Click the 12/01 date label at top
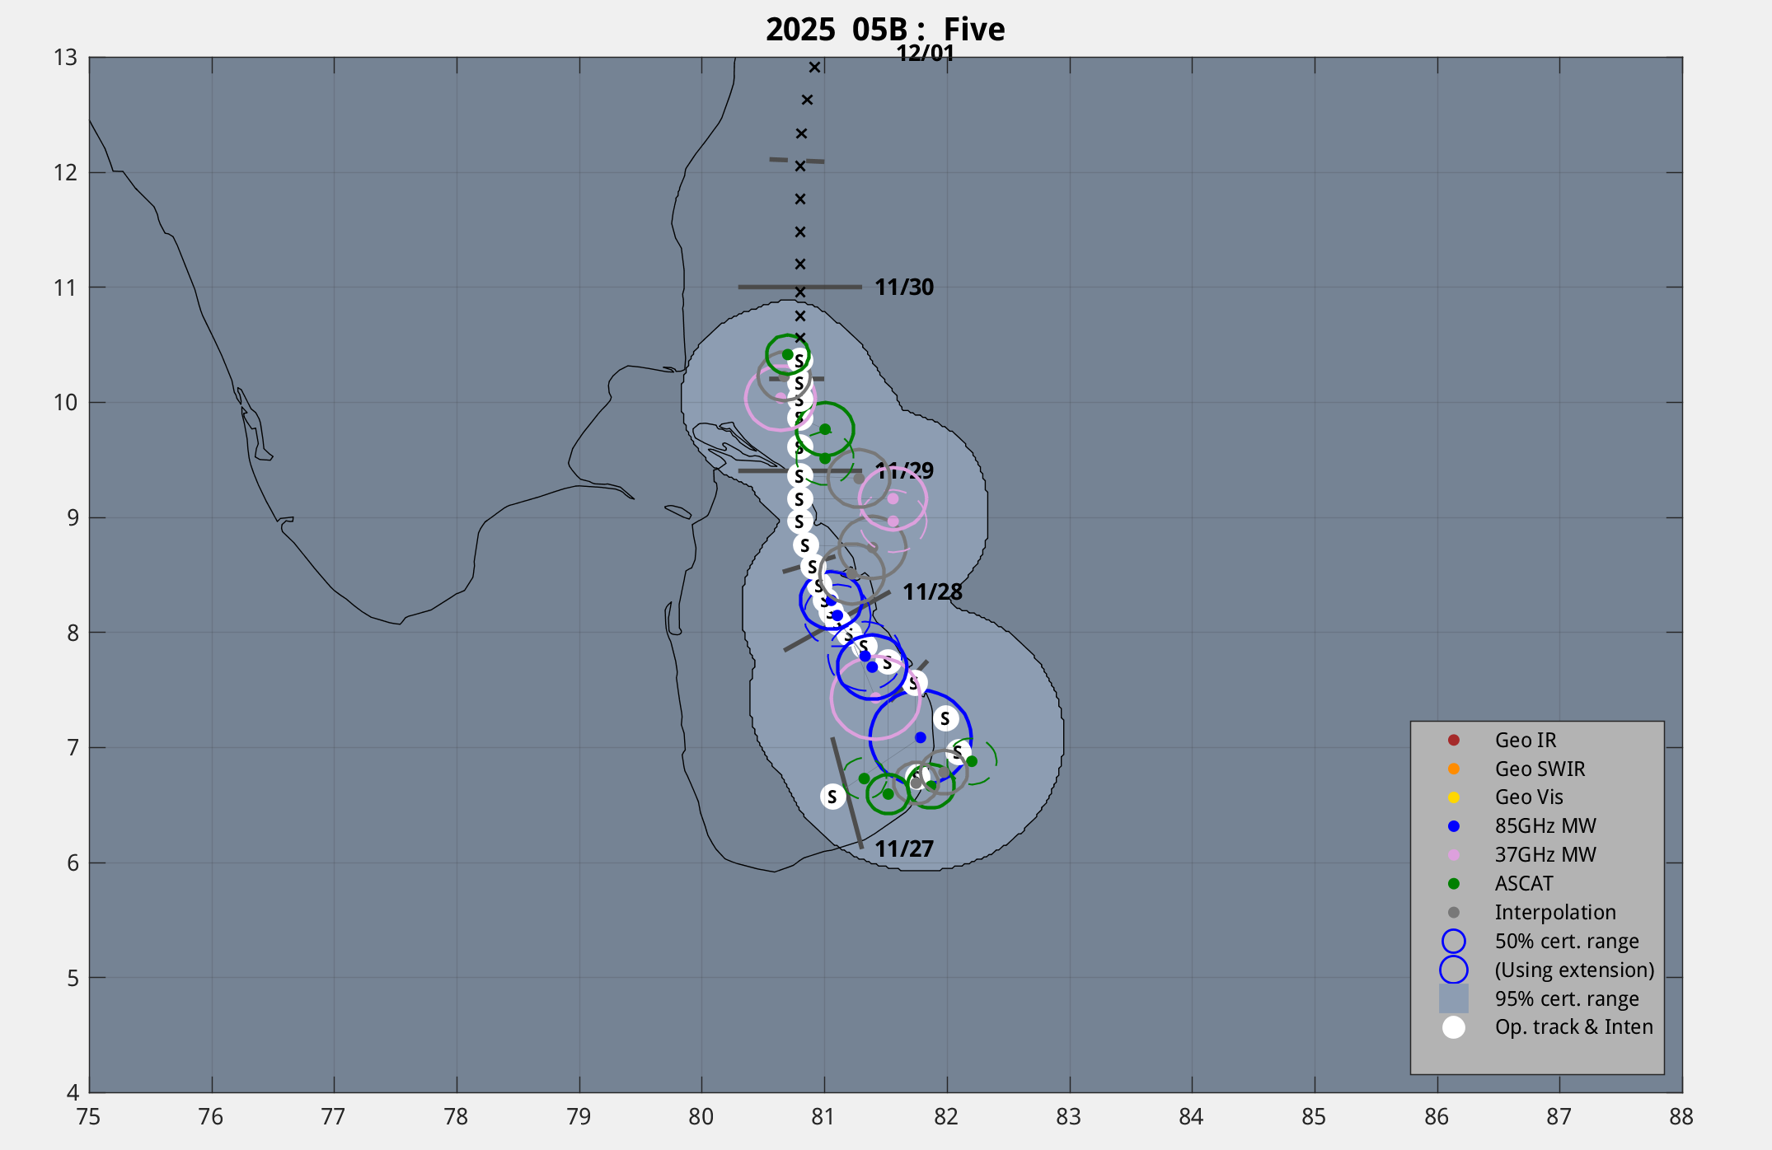The image size is (1772, 1150). coord(925,54)
